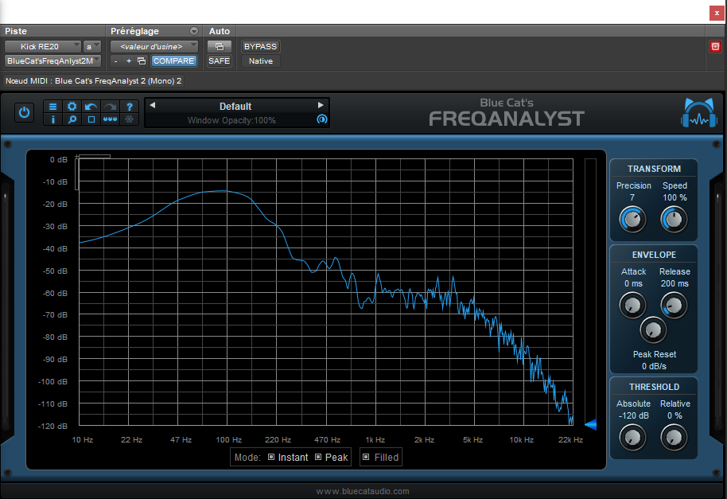Image resolution: width=727 pixels, height=499 pixels.
Task: Open the gear settings icon
Action: (x=72, y=106)
